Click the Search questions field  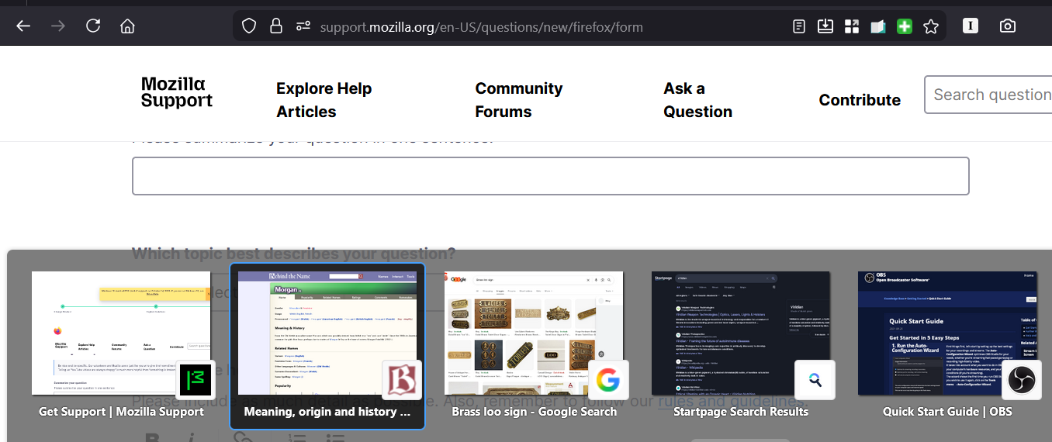(988, 95)
